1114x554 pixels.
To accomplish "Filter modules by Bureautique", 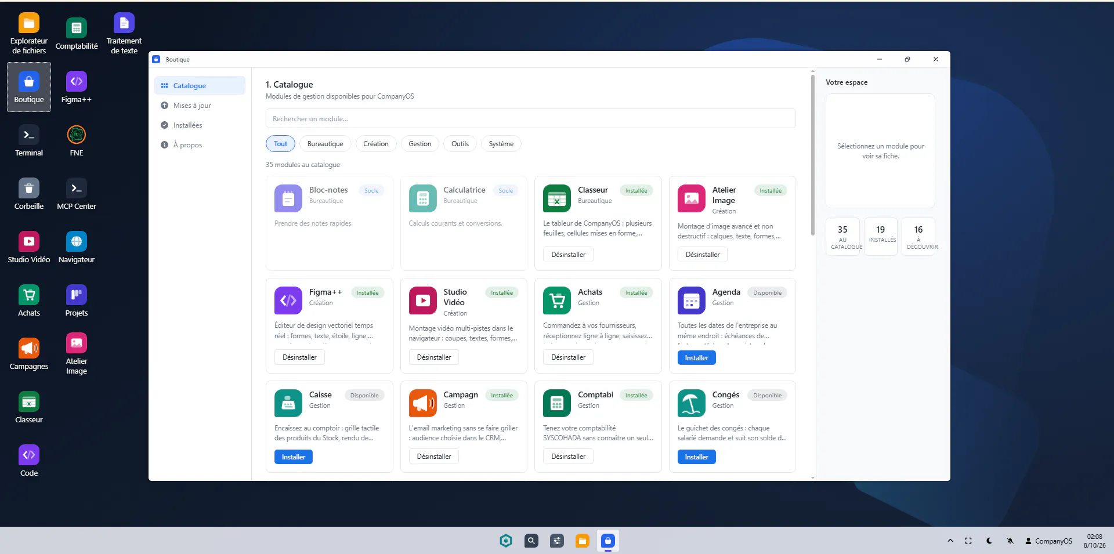I will (x=325, y=144).
